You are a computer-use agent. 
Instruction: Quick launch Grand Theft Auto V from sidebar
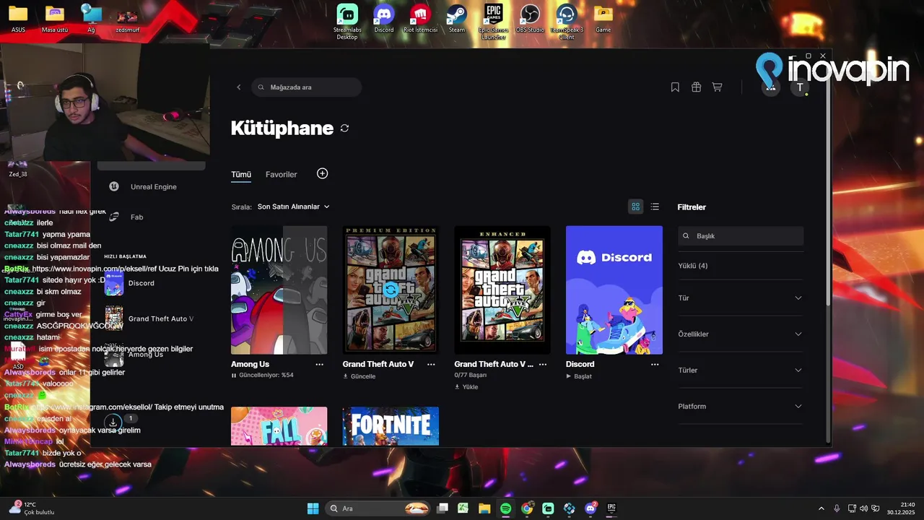(149, 318)
